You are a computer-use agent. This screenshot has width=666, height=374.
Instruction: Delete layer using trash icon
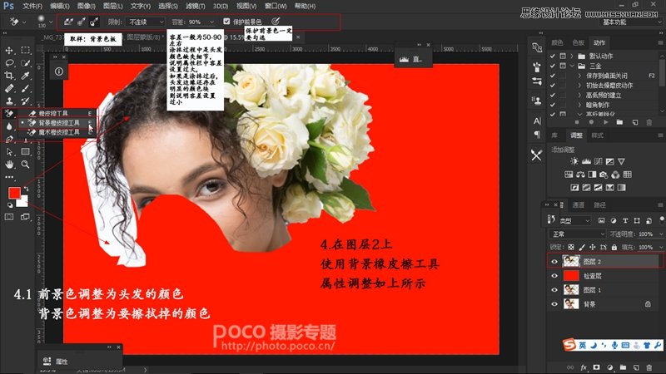click(x=649, y=367)
